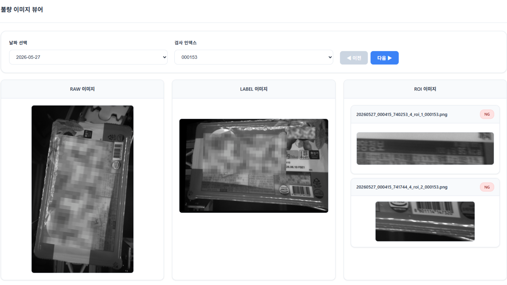Click the 불량 이미지 뷰어 page title

pyautogui.click(x=22, y=9)
